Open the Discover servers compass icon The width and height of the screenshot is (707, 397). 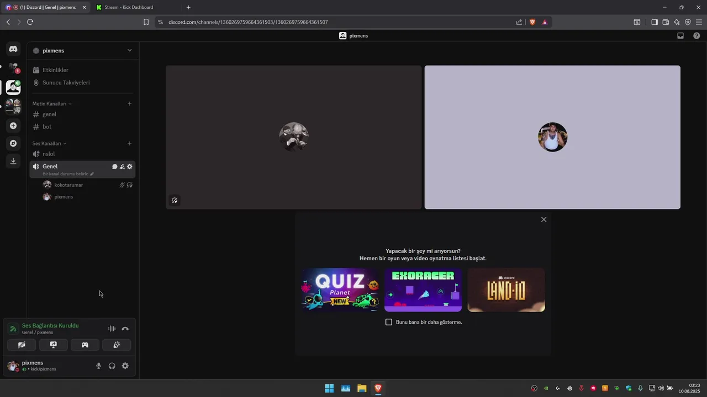pos(13,143)
